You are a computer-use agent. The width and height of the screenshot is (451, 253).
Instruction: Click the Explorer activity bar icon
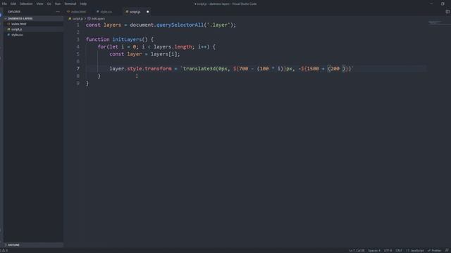pyautogui.click(x=1, y=14)
